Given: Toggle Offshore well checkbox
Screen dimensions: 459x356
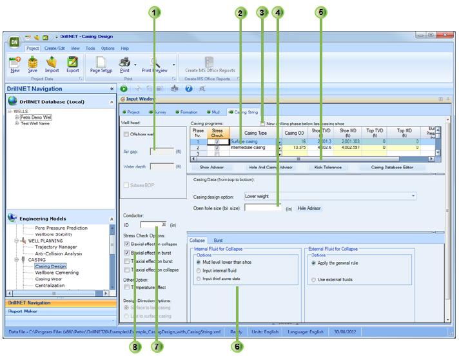Looking at the screenshot, I should (x=126, y=134).
